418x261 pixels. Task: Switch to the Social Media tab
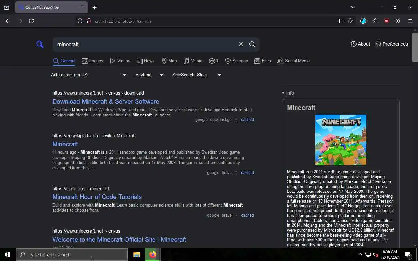click(x=293, y=61)
